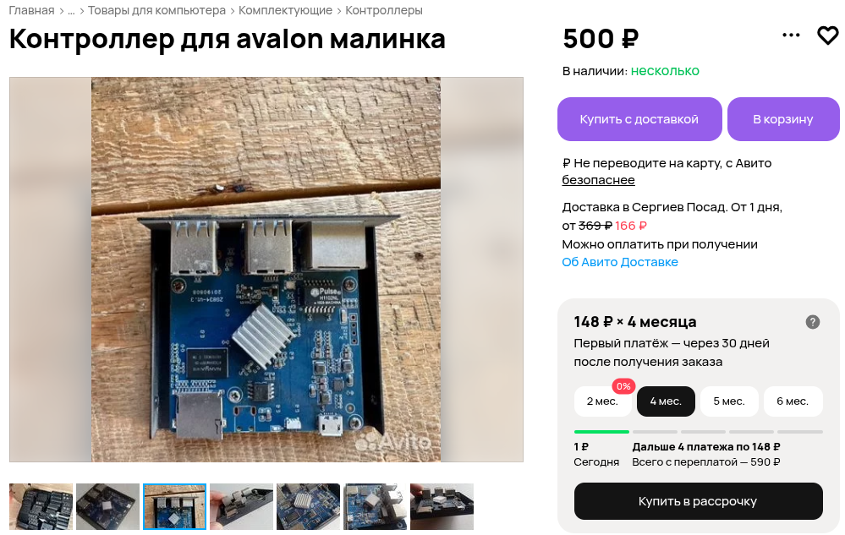This screenshot has height=535, width=845.
Task: View the last thumbnail in the gallery
Action: 442,506
